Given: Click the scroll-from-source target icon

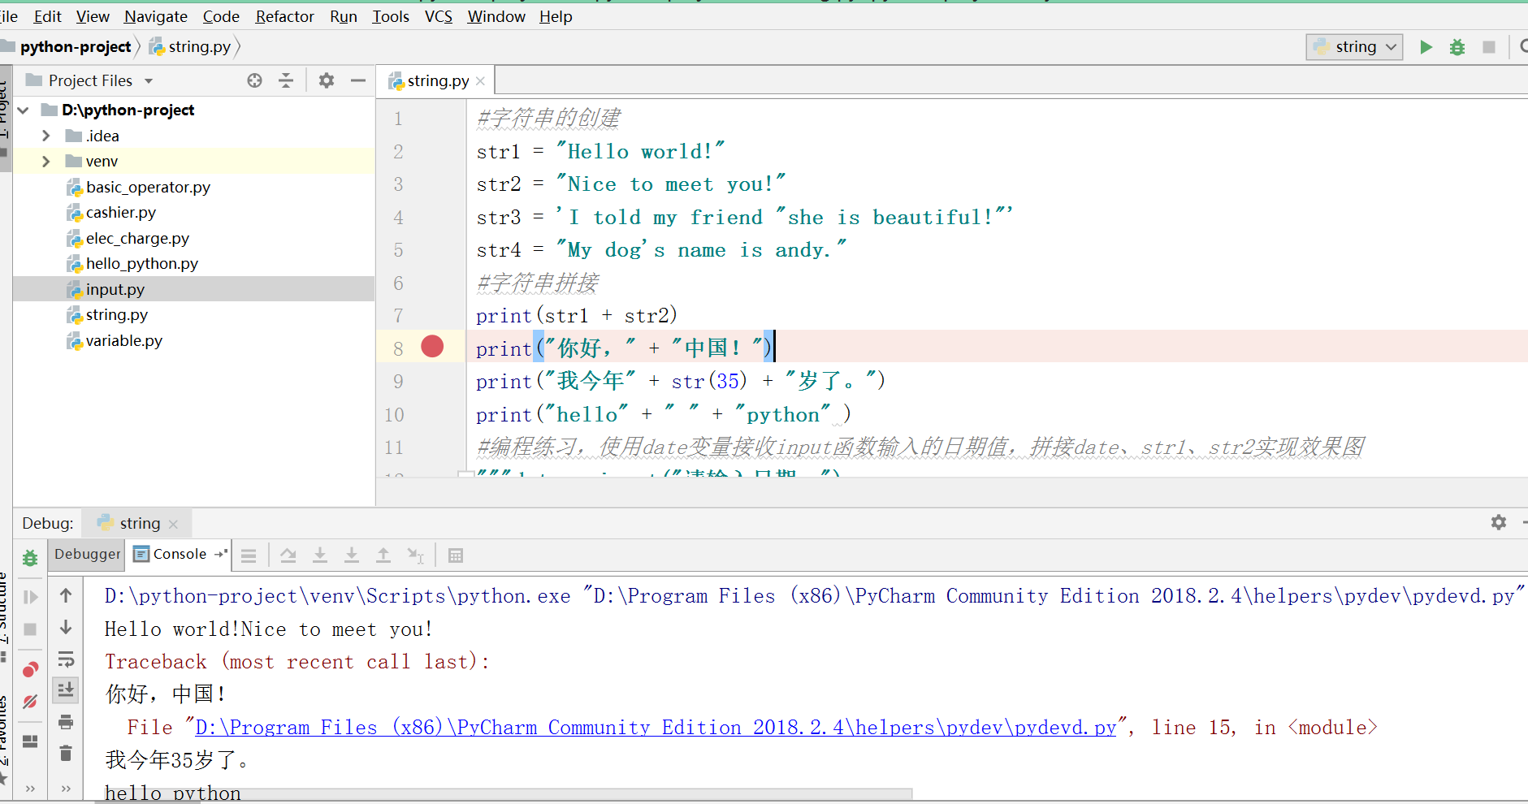Looking at the screenshot, I should 255,80.
